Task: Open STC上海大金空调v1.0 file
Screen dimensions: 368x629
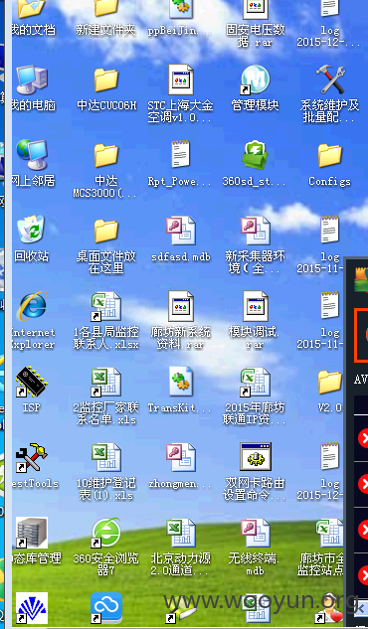Action: click(181, 79)
